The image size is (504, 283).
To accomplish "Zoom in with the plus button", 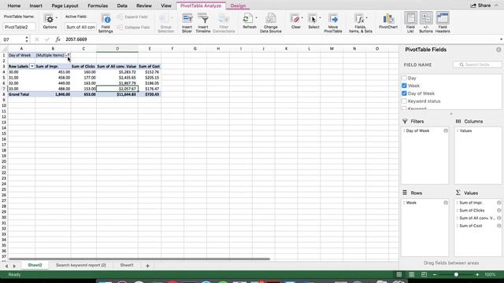I will (x=477, y=274).
